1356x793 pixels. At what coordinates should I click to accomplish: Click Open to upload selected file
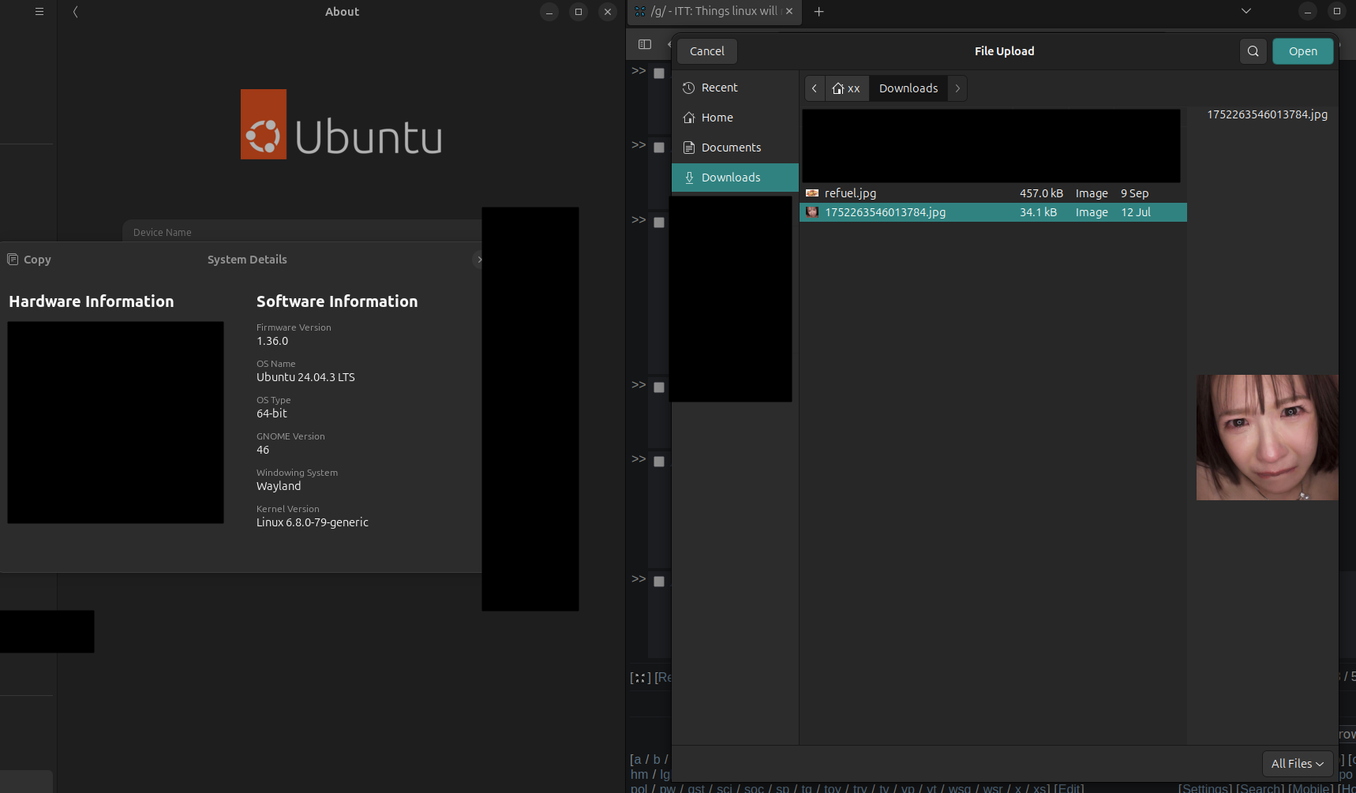[x=1303, y=51]
